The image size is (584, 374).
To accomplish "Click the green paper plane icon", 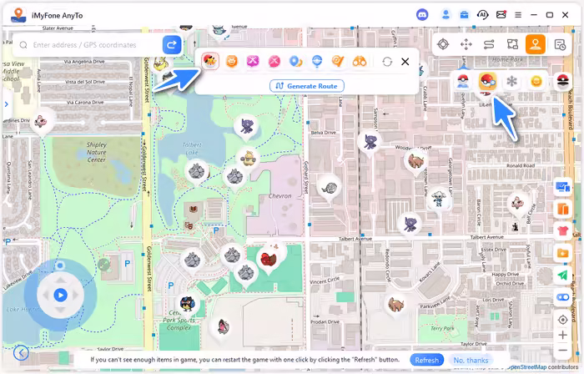I will pos(563,275).
